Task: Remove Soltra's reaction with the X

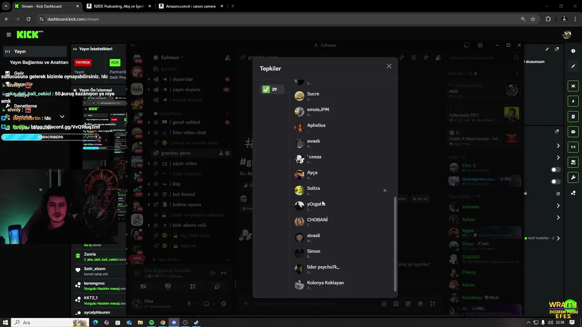Action: [385, 190]
